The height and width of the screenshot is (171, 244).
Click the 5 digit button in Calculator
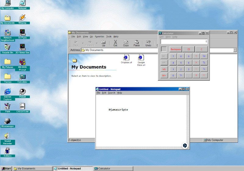coord(181,63)
